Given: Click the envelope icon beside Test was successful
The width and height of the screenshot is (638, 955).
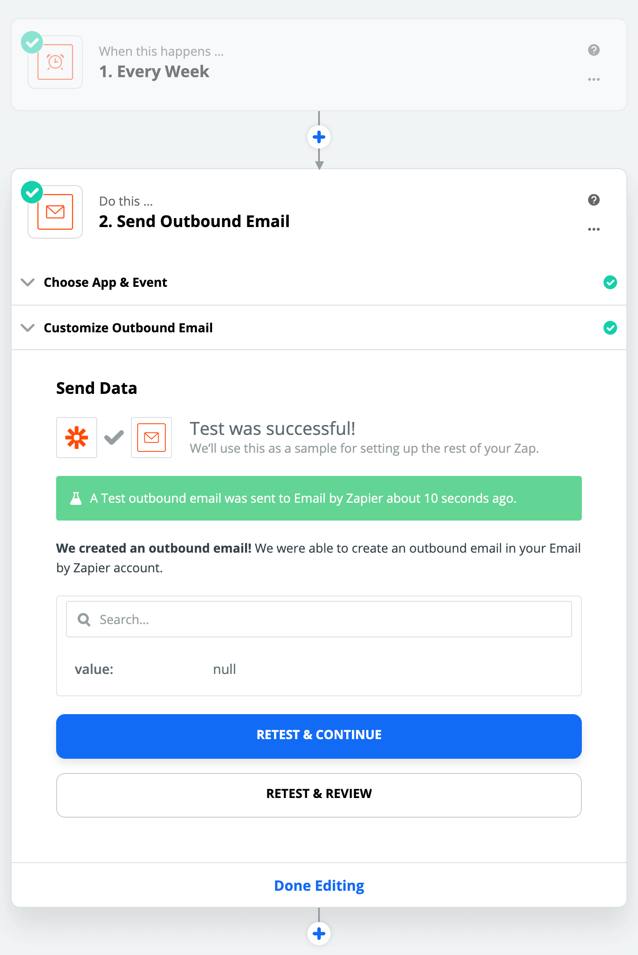Looking at the screenshot, I should pos(151,438).
